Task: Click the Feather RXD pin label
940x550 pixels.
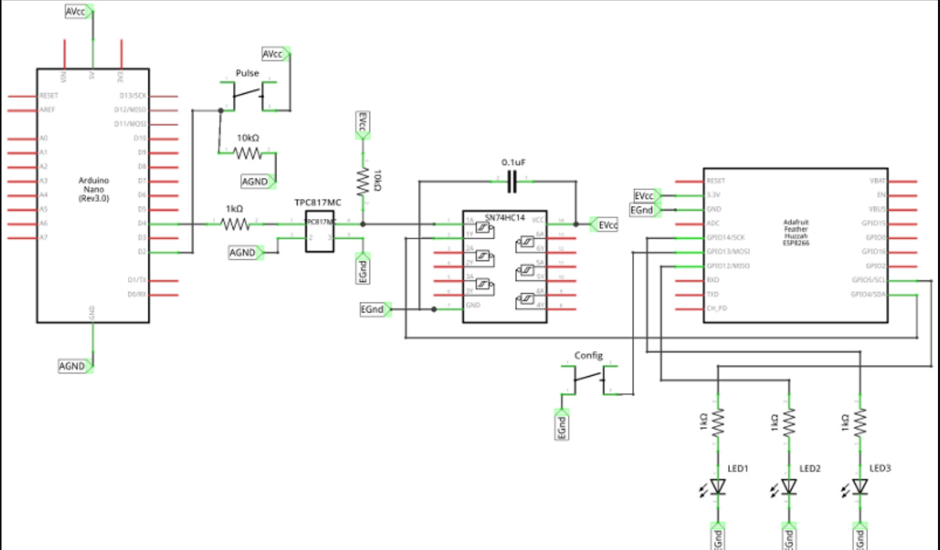Action: click(x=714, y=280)
